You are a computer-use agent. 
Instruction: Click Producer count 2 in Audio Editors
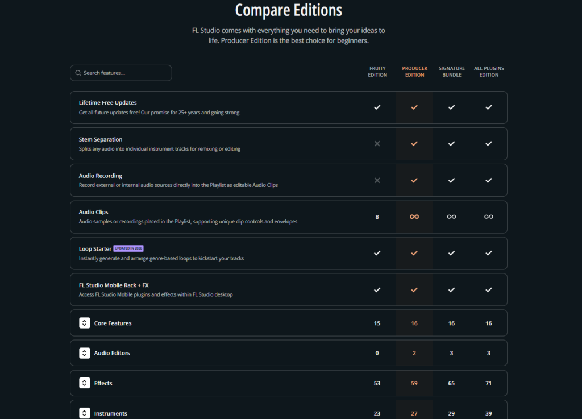point(414,353)
